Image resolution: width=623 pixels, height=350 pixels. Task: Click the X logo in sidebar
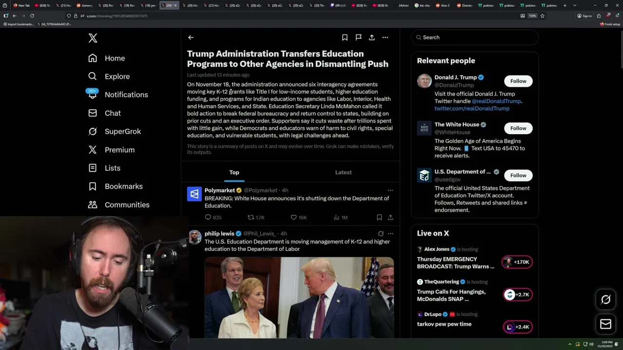coord(93,38)
